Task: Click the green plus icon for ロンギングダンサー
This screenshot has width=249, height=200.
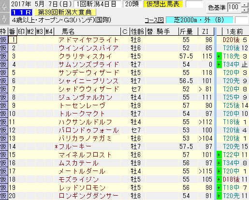Action: coord(219,196)
